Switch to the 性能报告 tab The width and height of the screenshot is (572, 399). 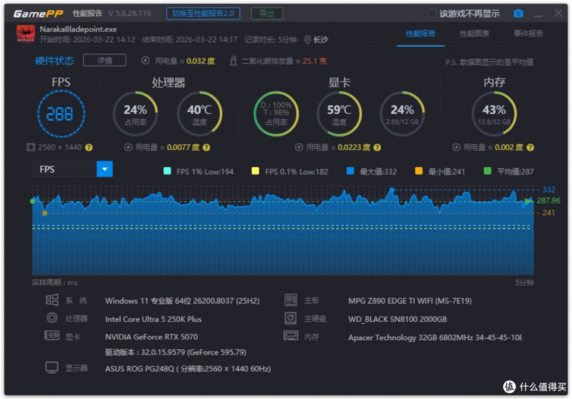[x=420, y=34]
